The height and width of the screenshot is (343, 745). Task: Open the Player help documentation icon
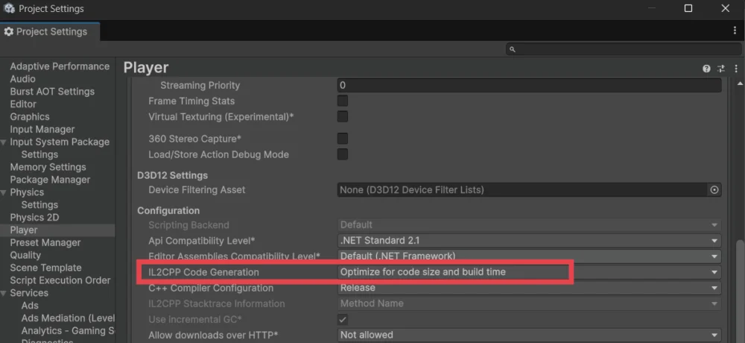(706, 69)
